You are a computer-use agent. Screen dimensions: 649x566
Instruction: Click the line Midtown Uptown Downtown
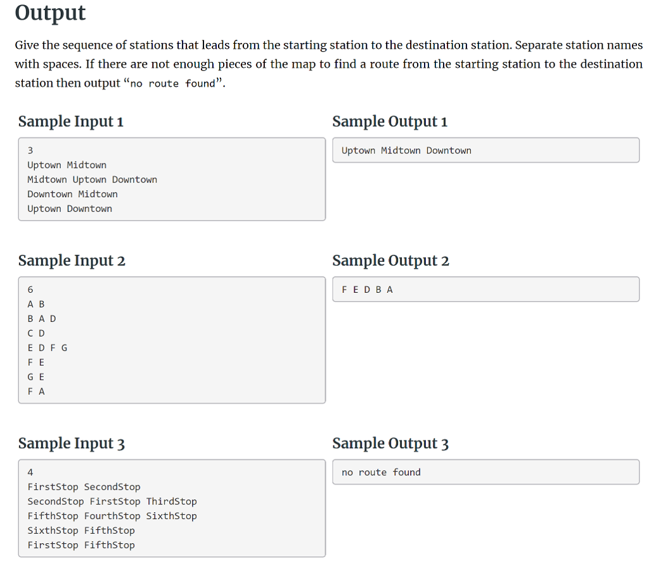[93, 179]
